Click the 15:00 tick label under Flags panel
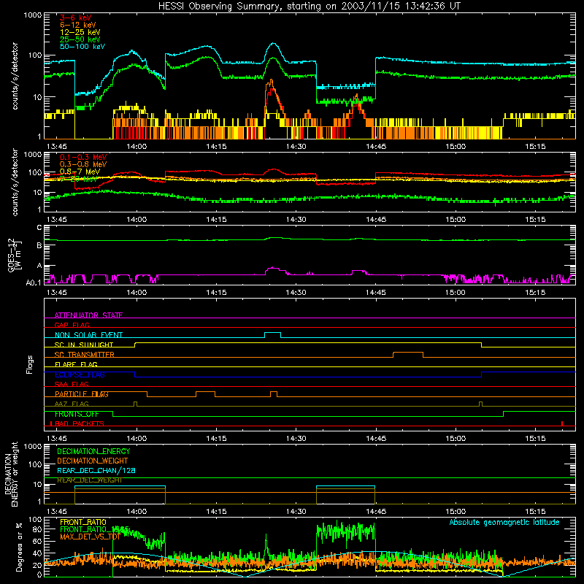 pyautogui.click(x=456, y=439)
